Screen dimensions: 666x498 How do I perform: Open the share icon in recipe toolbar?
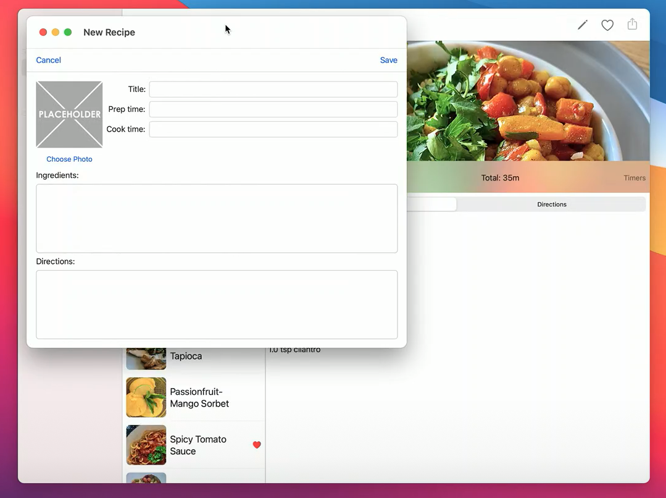click(632, 24)
